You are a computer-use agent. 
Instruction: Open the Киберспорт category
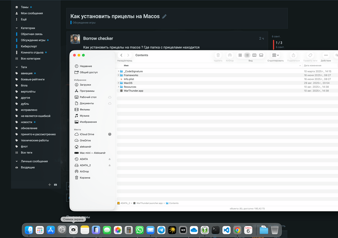point(29,46)
